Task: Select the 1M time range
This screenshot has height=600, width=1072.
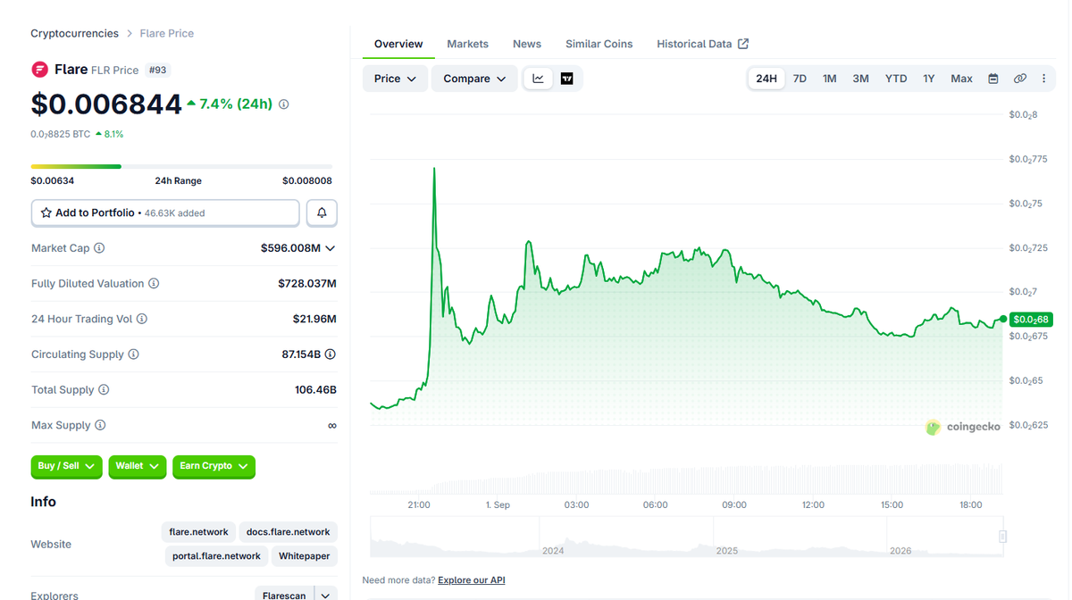Action: click(x=830, y=79)
